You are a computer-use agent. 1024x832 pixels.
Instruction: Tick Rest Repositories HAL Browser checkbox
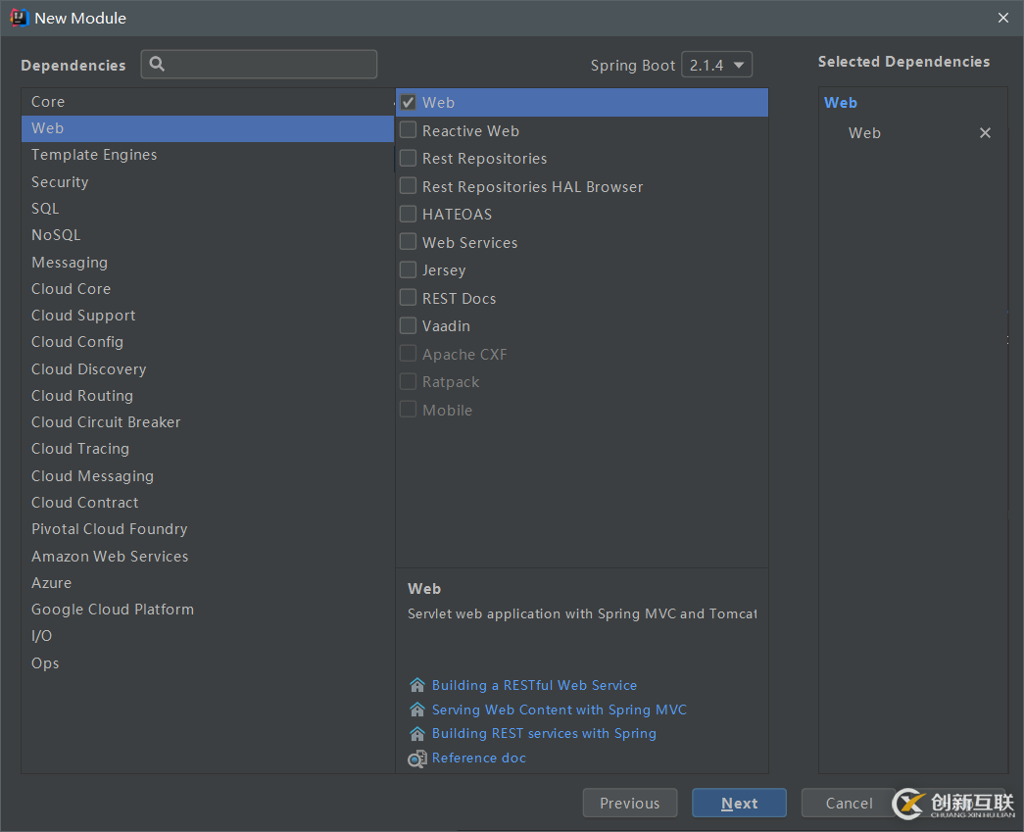click(409, 186)
